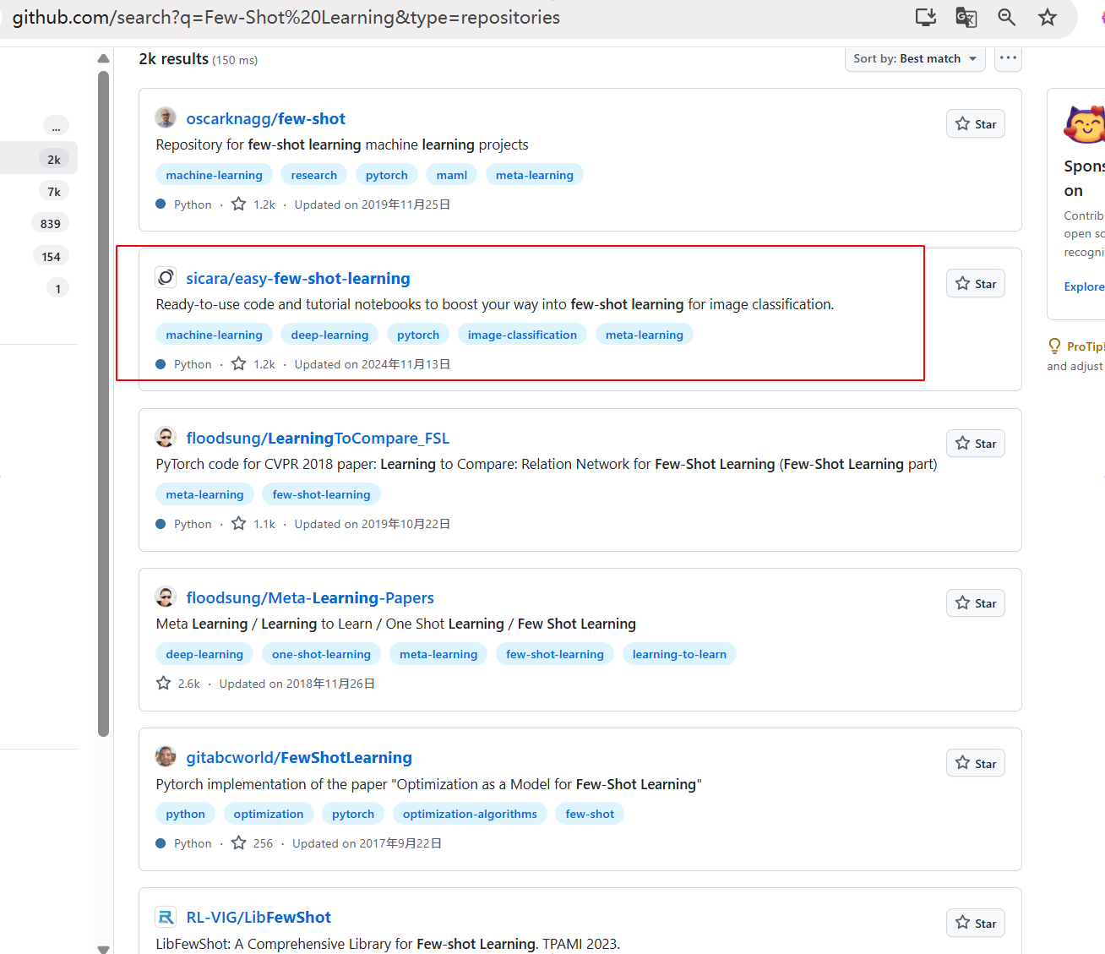Viewport: 1105px width, 954px height.
Task: Star the floodsung/Meta-Learning-Papers repository
Action: pyautogui.click(x=976, y=603)
